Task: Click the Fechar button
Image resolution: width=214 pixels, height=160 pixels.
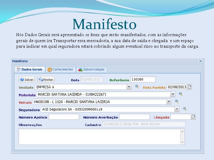Action: [x=46, y=79]
